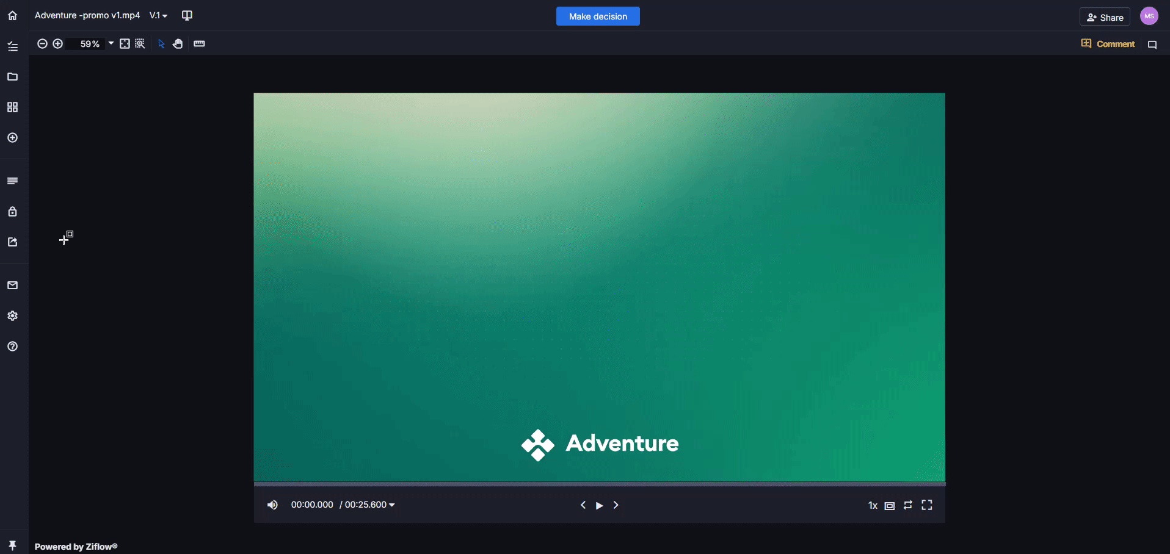
Task: Open settings gear in sidebar
Action: click(12, 316)
